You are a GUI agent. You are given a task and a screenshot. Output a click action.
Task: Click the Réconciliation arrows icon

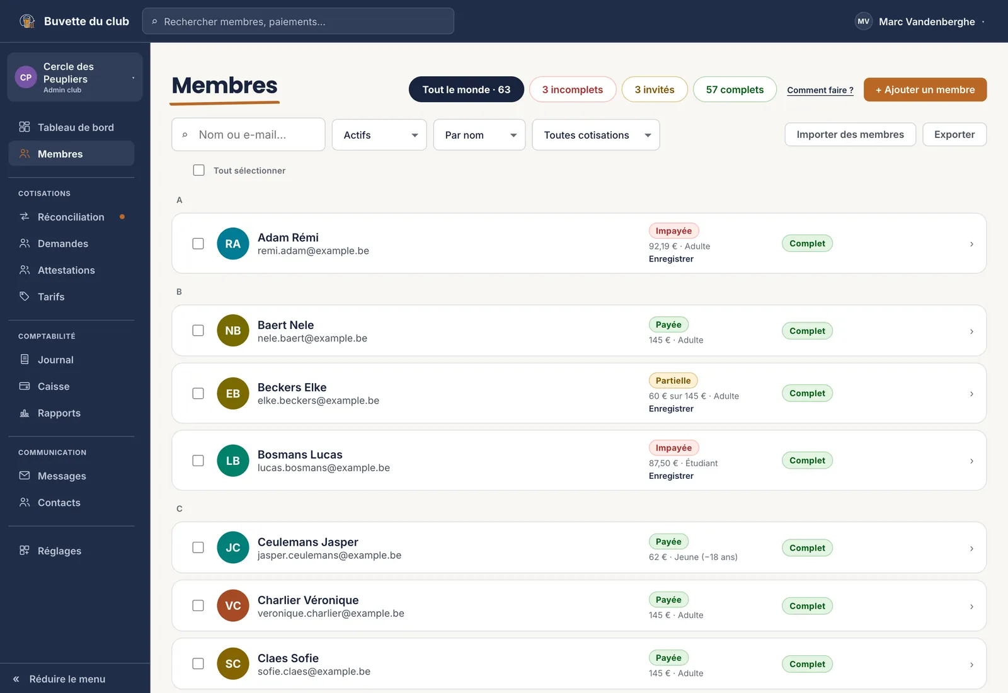25,217
